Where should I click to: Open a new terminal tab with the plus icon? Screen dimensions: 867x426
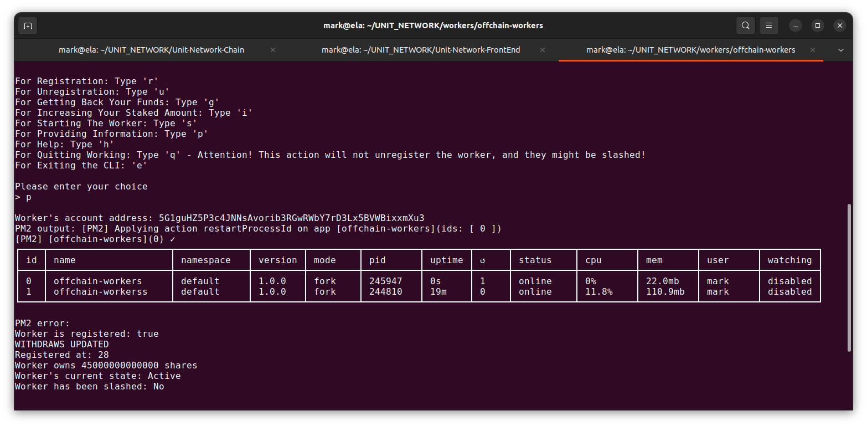(x=28, y=25)
